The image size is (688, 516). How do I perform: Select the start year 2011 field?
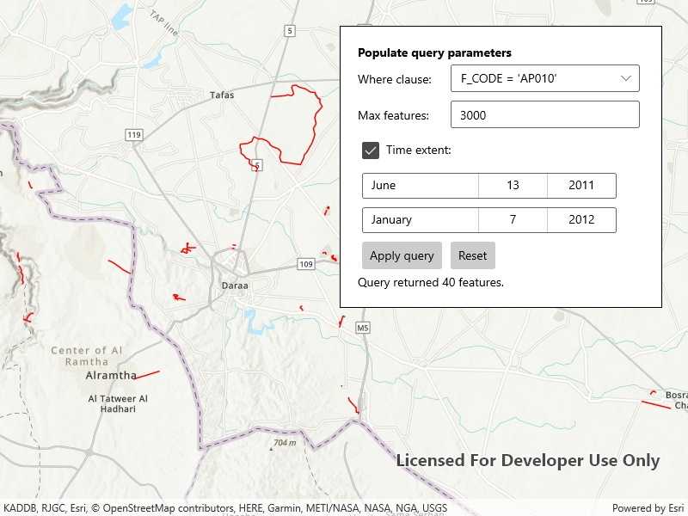click(581, 186)
